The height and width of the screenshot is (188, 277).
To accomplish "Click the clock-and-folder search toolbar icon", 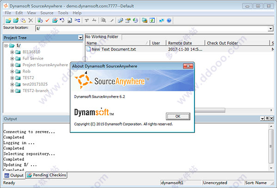I will tap(23, 20).
